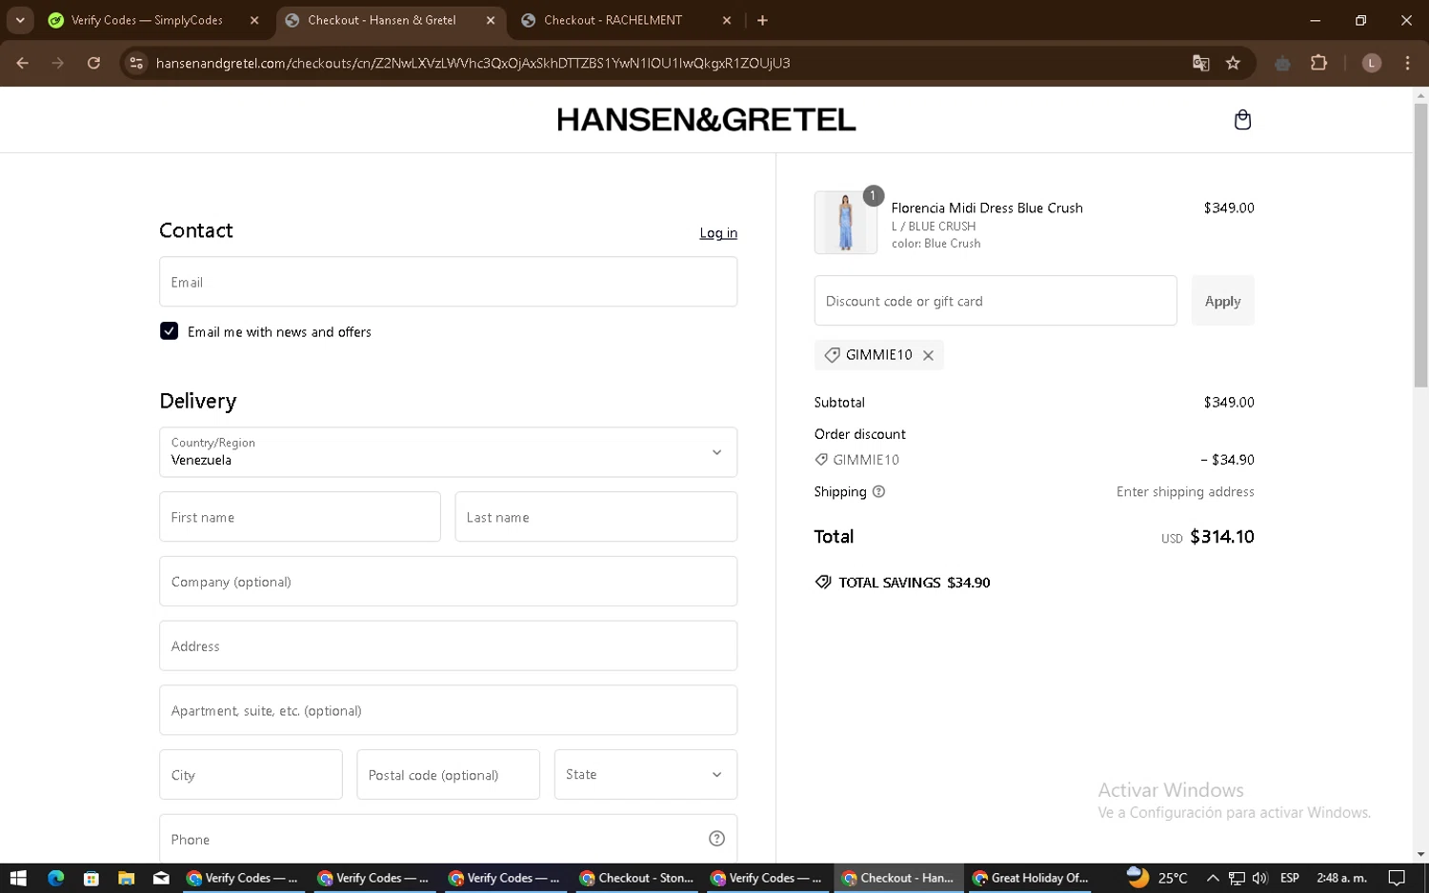Open the Google Translate page icon
1429x893 pixels.
click(1200, 63)
